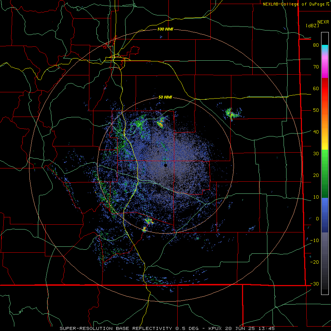Click the blue band of the color bar
Screen dimensions: 331x331
(325, 215)
